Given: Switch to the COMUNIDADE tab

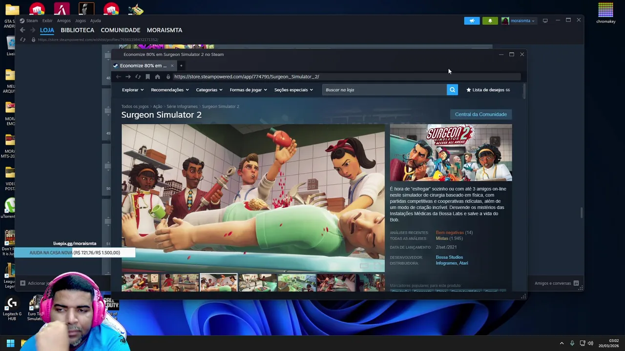Looking at the screenshot, I should point(121,30).
